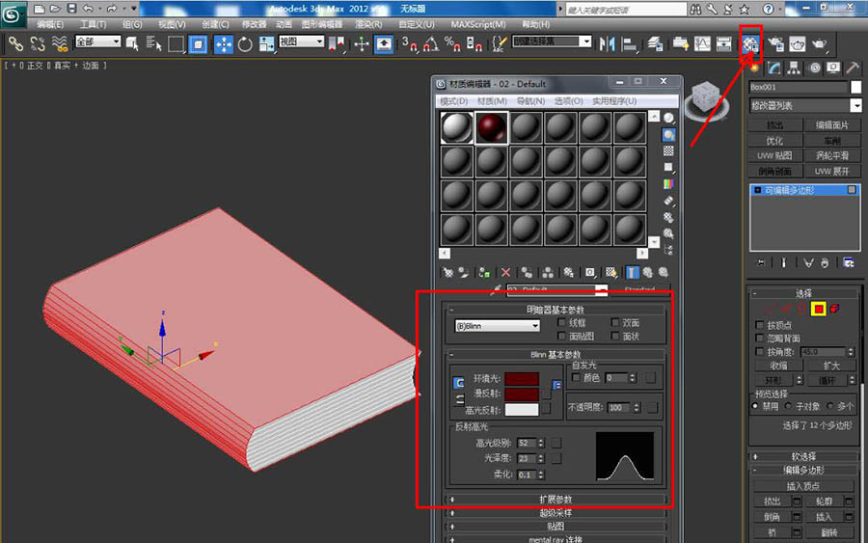Open Render Setup teapot icon
Screen dimensions: 868x543
click(x=775, y=43)
